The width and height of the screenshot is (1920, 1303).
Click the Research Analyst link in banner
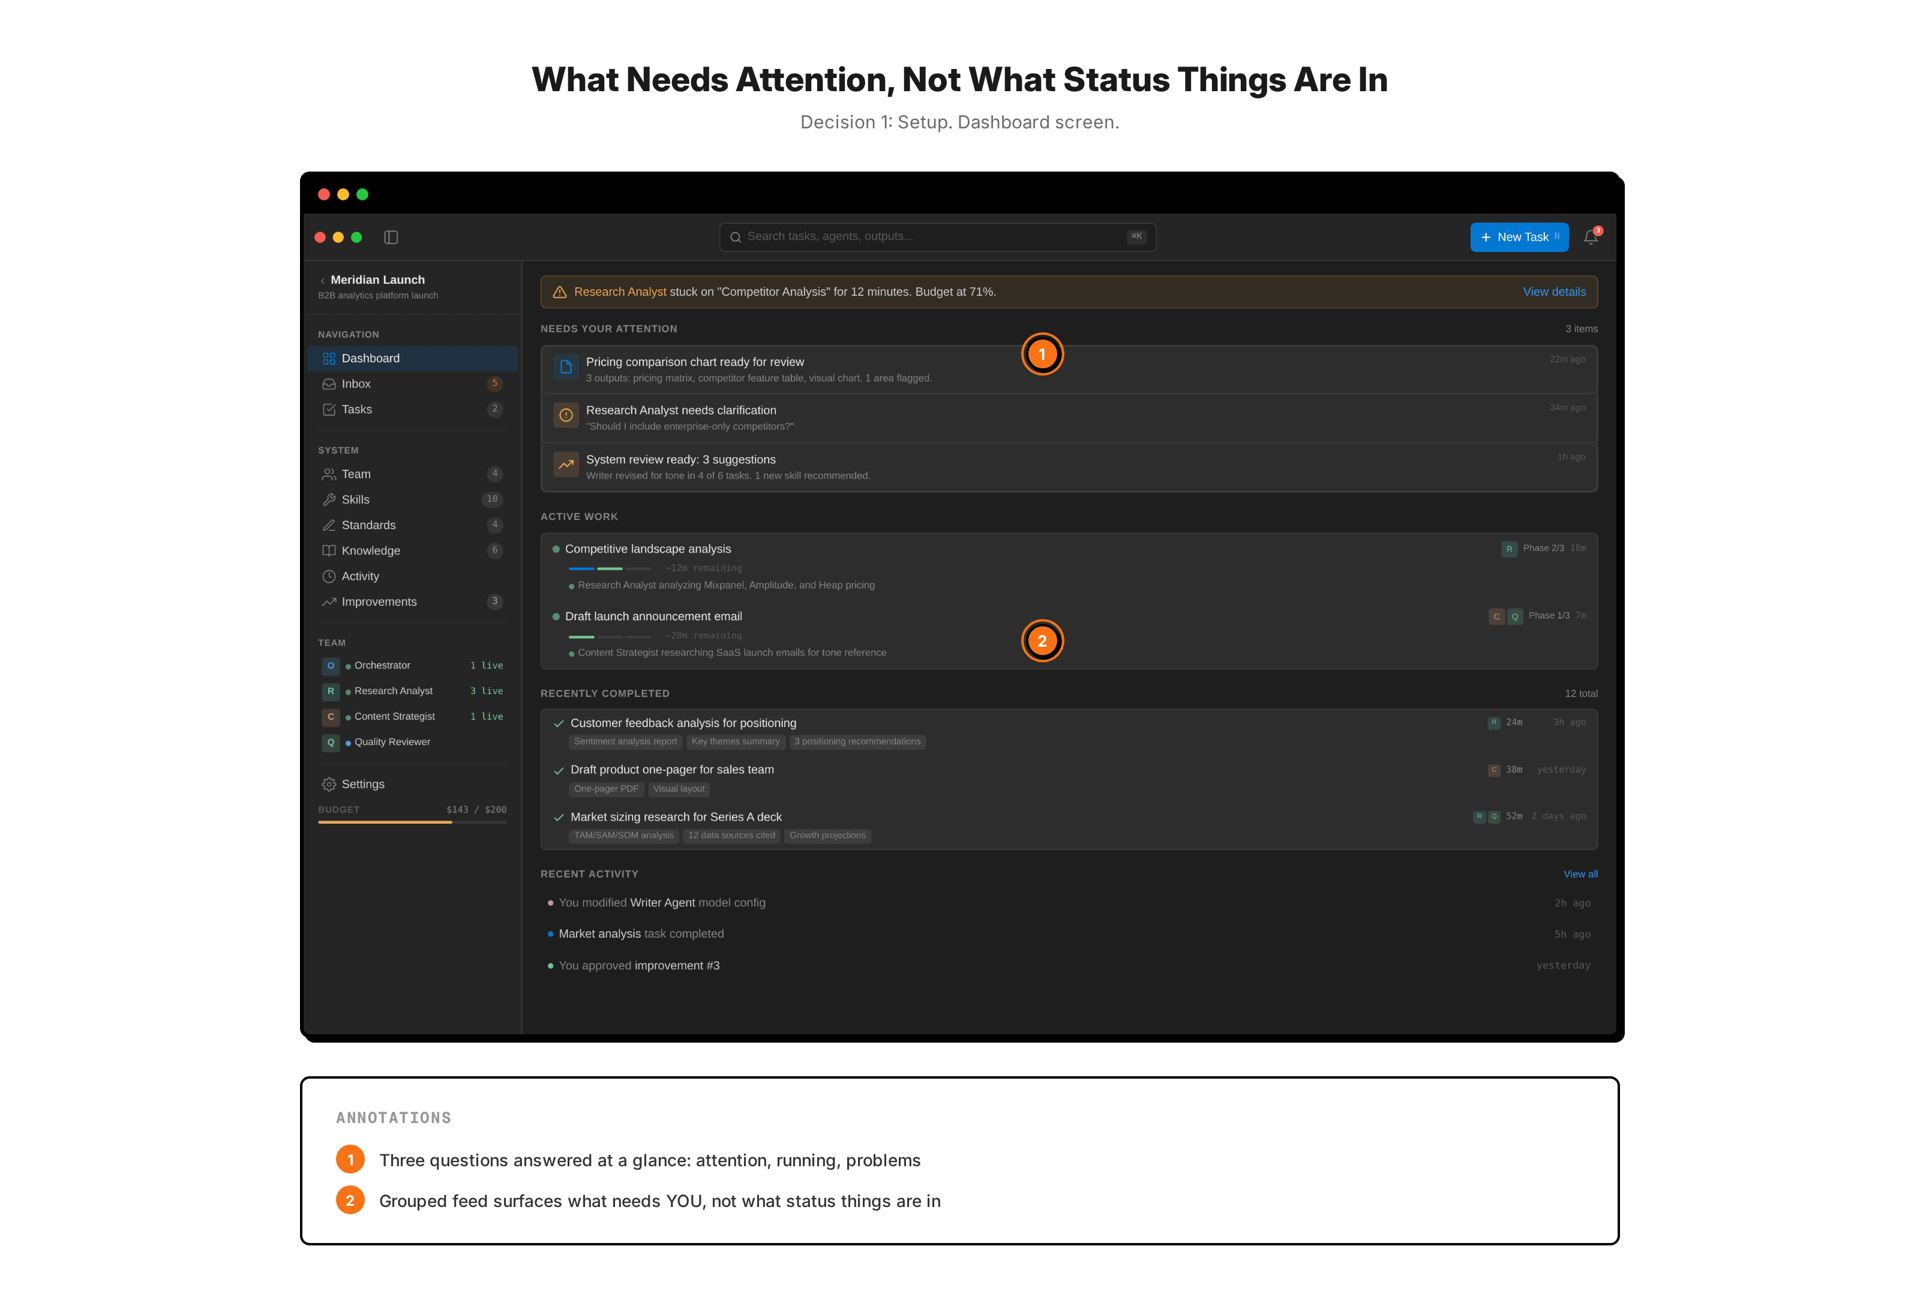(620, 292)
